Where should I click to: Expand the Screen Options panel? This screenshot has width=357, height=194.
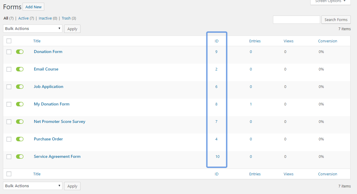pyautogui.click(x=330, y=1)
